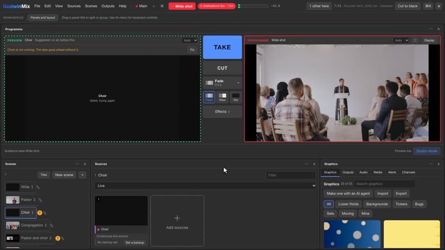Click Set a backup
The width and height of the screenshot is (445, 250).
click(x=135, y=243)
